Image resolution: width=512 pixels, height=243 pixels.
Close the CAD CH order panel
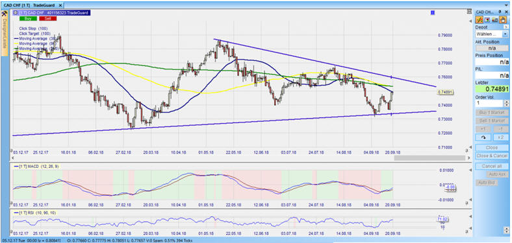click(506, 12)
